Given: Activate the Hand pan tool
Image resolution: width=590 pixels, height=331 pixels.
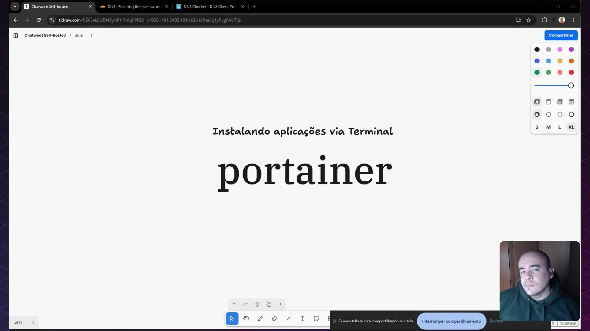Looking at the screenshot, I should pos(246,318).
